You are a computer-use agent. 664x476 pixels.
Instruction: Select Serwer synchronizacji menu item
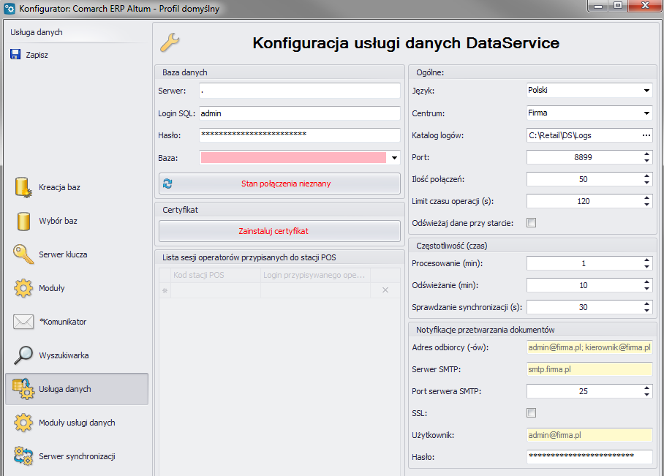(77, 456)
